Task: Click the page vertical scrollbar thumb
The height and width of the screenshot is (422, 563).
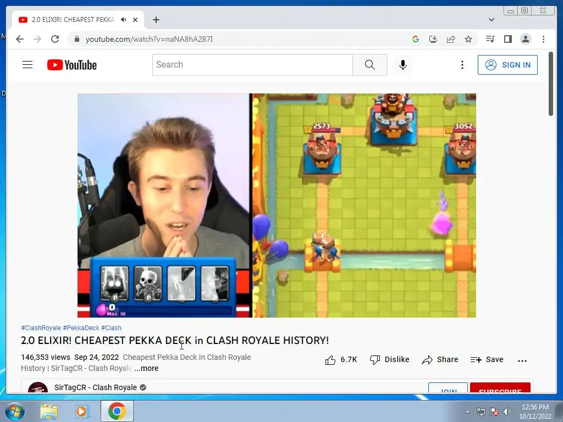Action: coord(551,84)
